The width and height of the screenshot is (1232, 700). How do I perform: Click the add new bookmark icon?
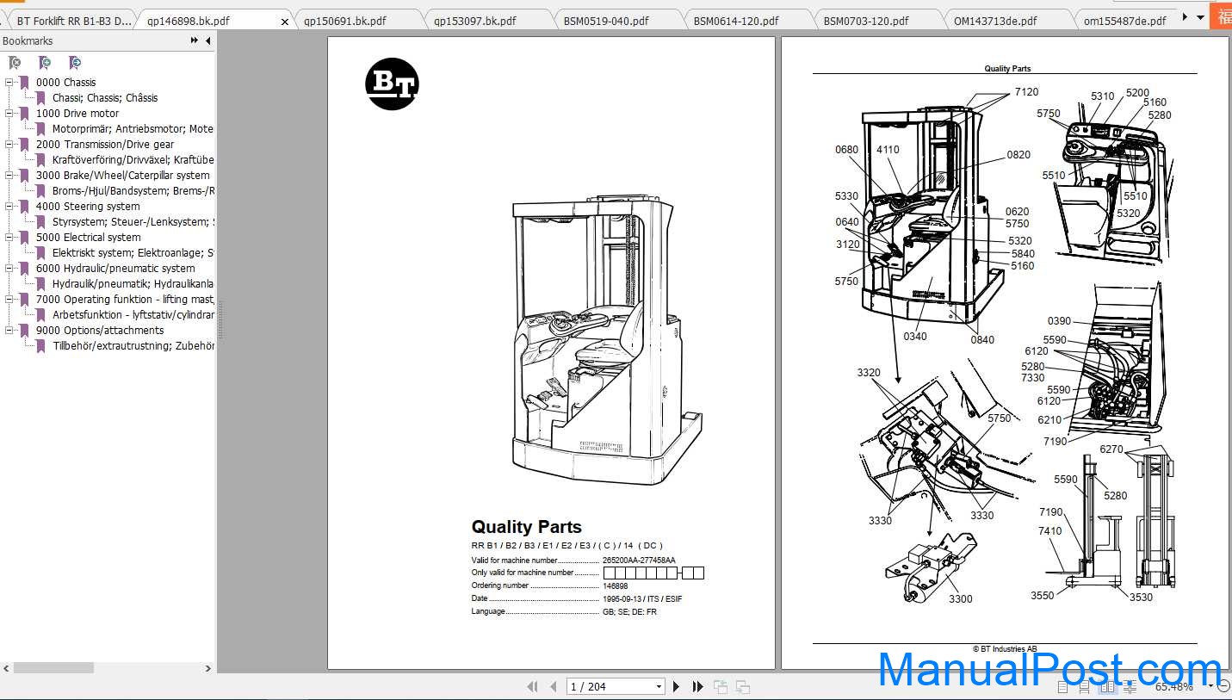click(45, 63)
